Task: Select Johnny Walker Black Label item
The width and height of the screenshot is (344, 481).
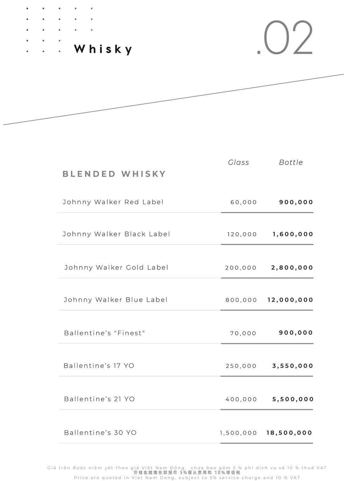Action: tap(116, 234)
